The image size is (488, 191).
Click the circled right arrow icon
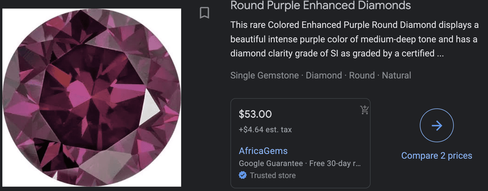[437, 125]
